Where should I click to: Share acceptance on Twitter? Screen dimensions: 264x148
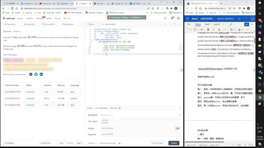point(36,74)
